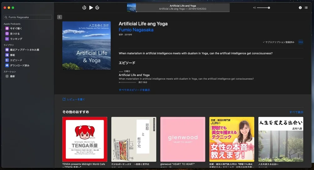Click the 今すぐ聴く play icon

(7, 28)
